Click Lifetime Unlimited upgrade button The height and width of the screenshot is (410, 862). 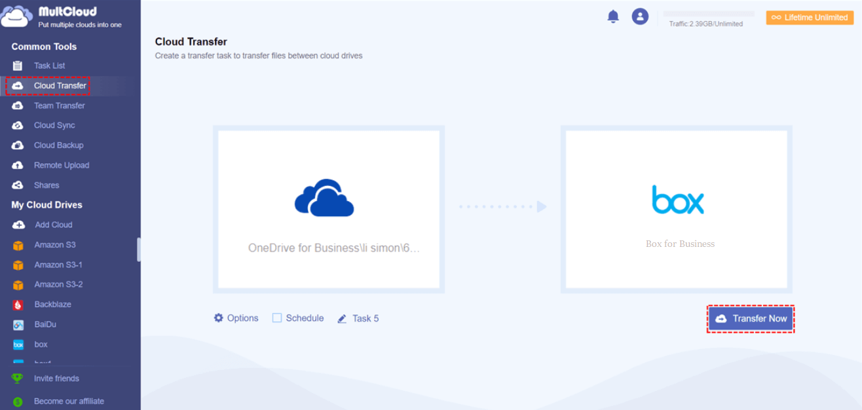(810, 18)
